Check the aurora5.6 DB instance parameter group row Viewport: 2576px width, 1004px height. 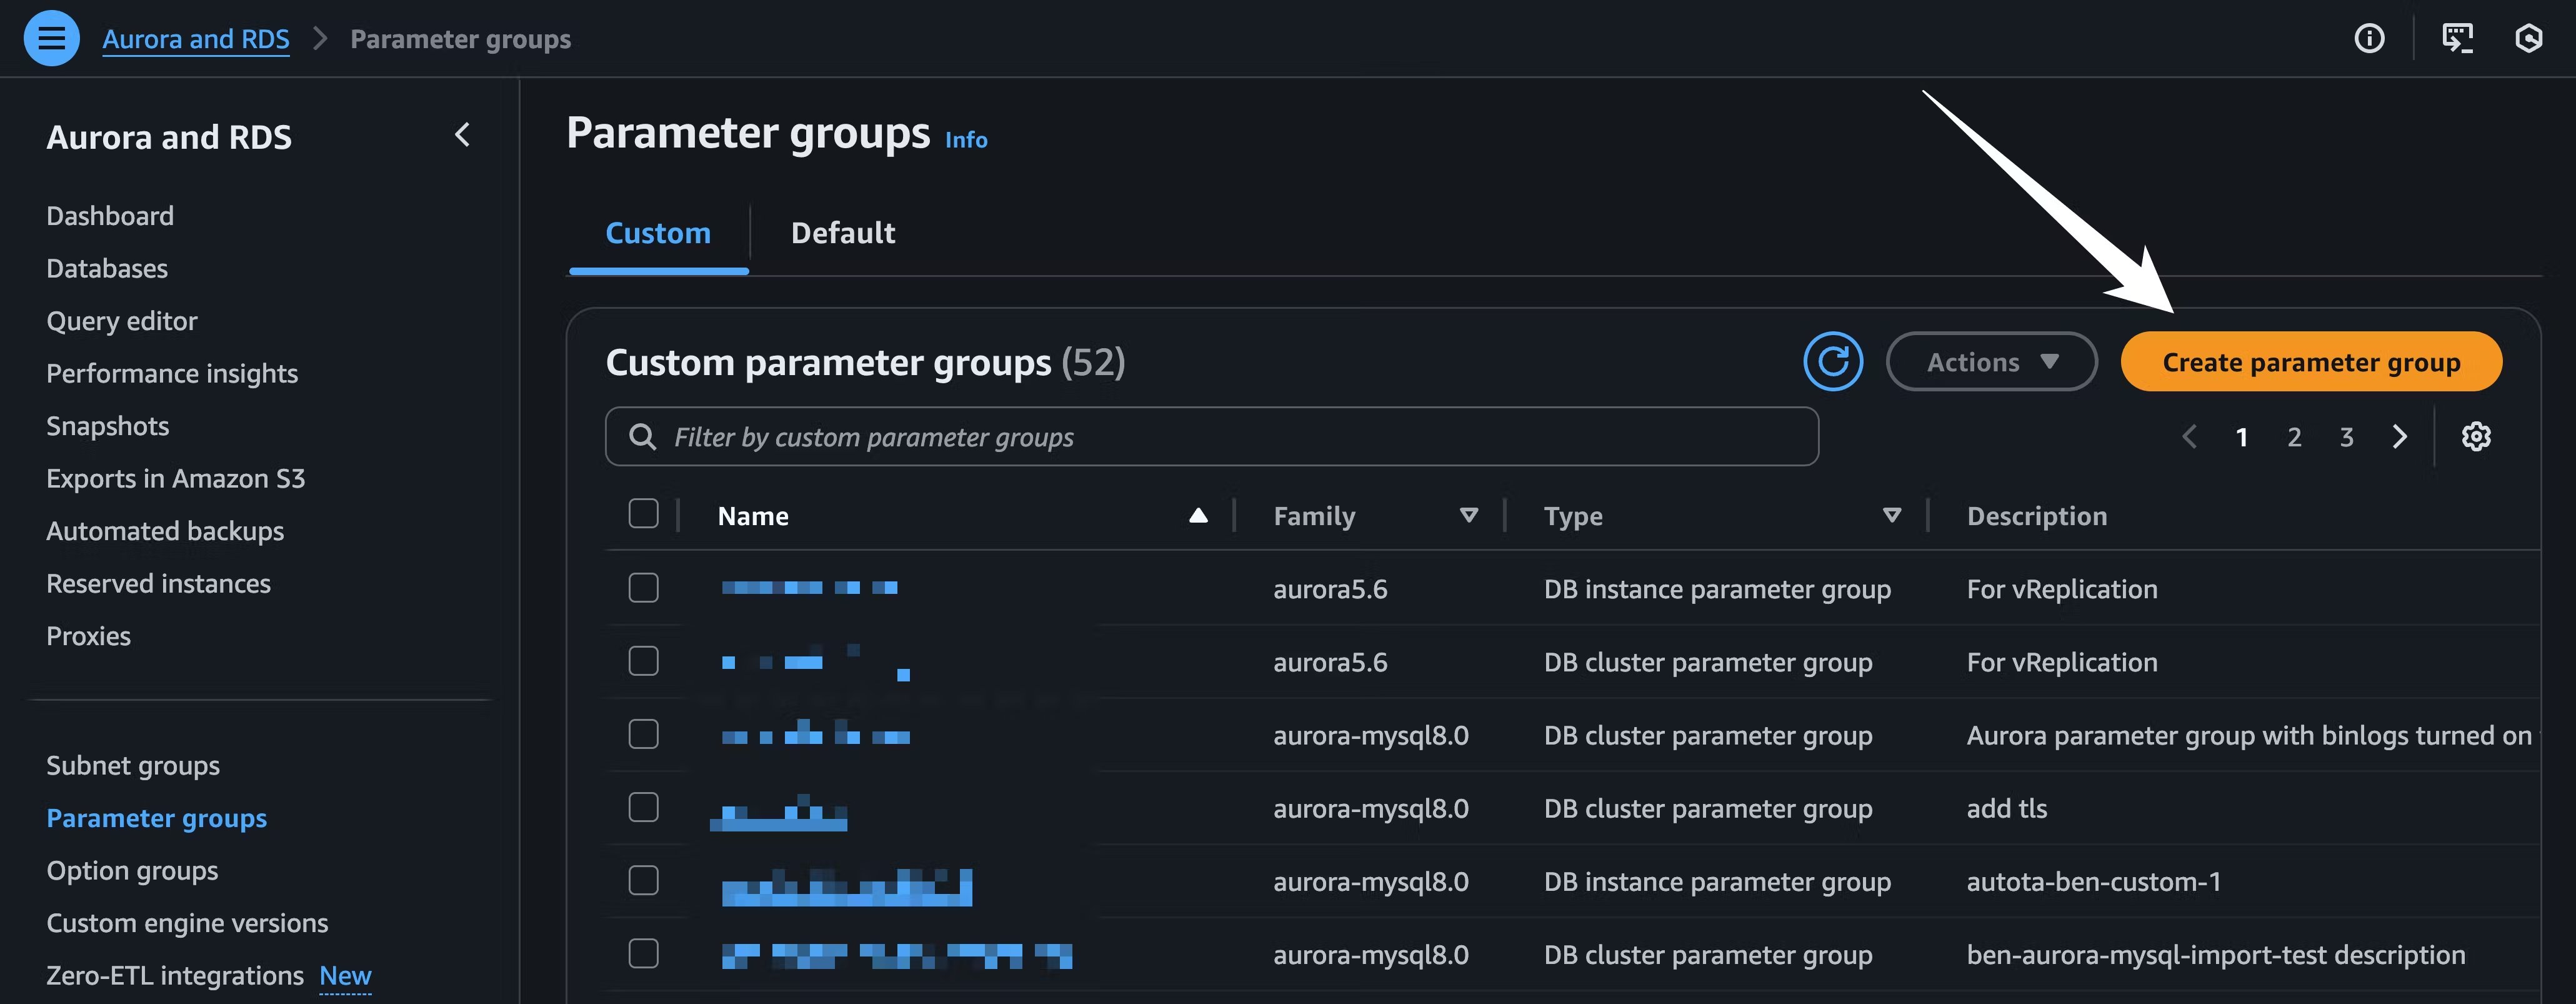point(643,588)
